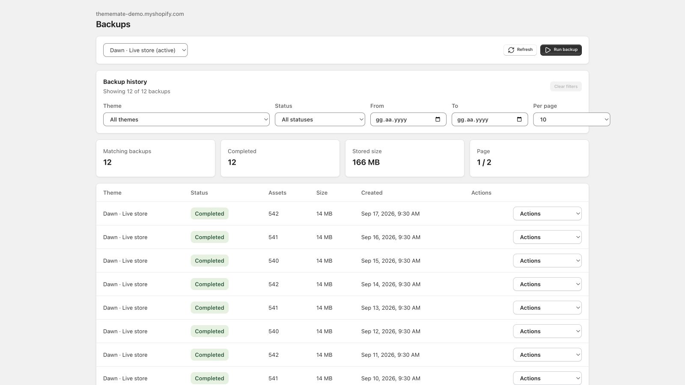Image resolution: width=685 pixels, height=385 pixels.
Task: Click the Stored size value 166 MB
Action: (x=366, y=162)
